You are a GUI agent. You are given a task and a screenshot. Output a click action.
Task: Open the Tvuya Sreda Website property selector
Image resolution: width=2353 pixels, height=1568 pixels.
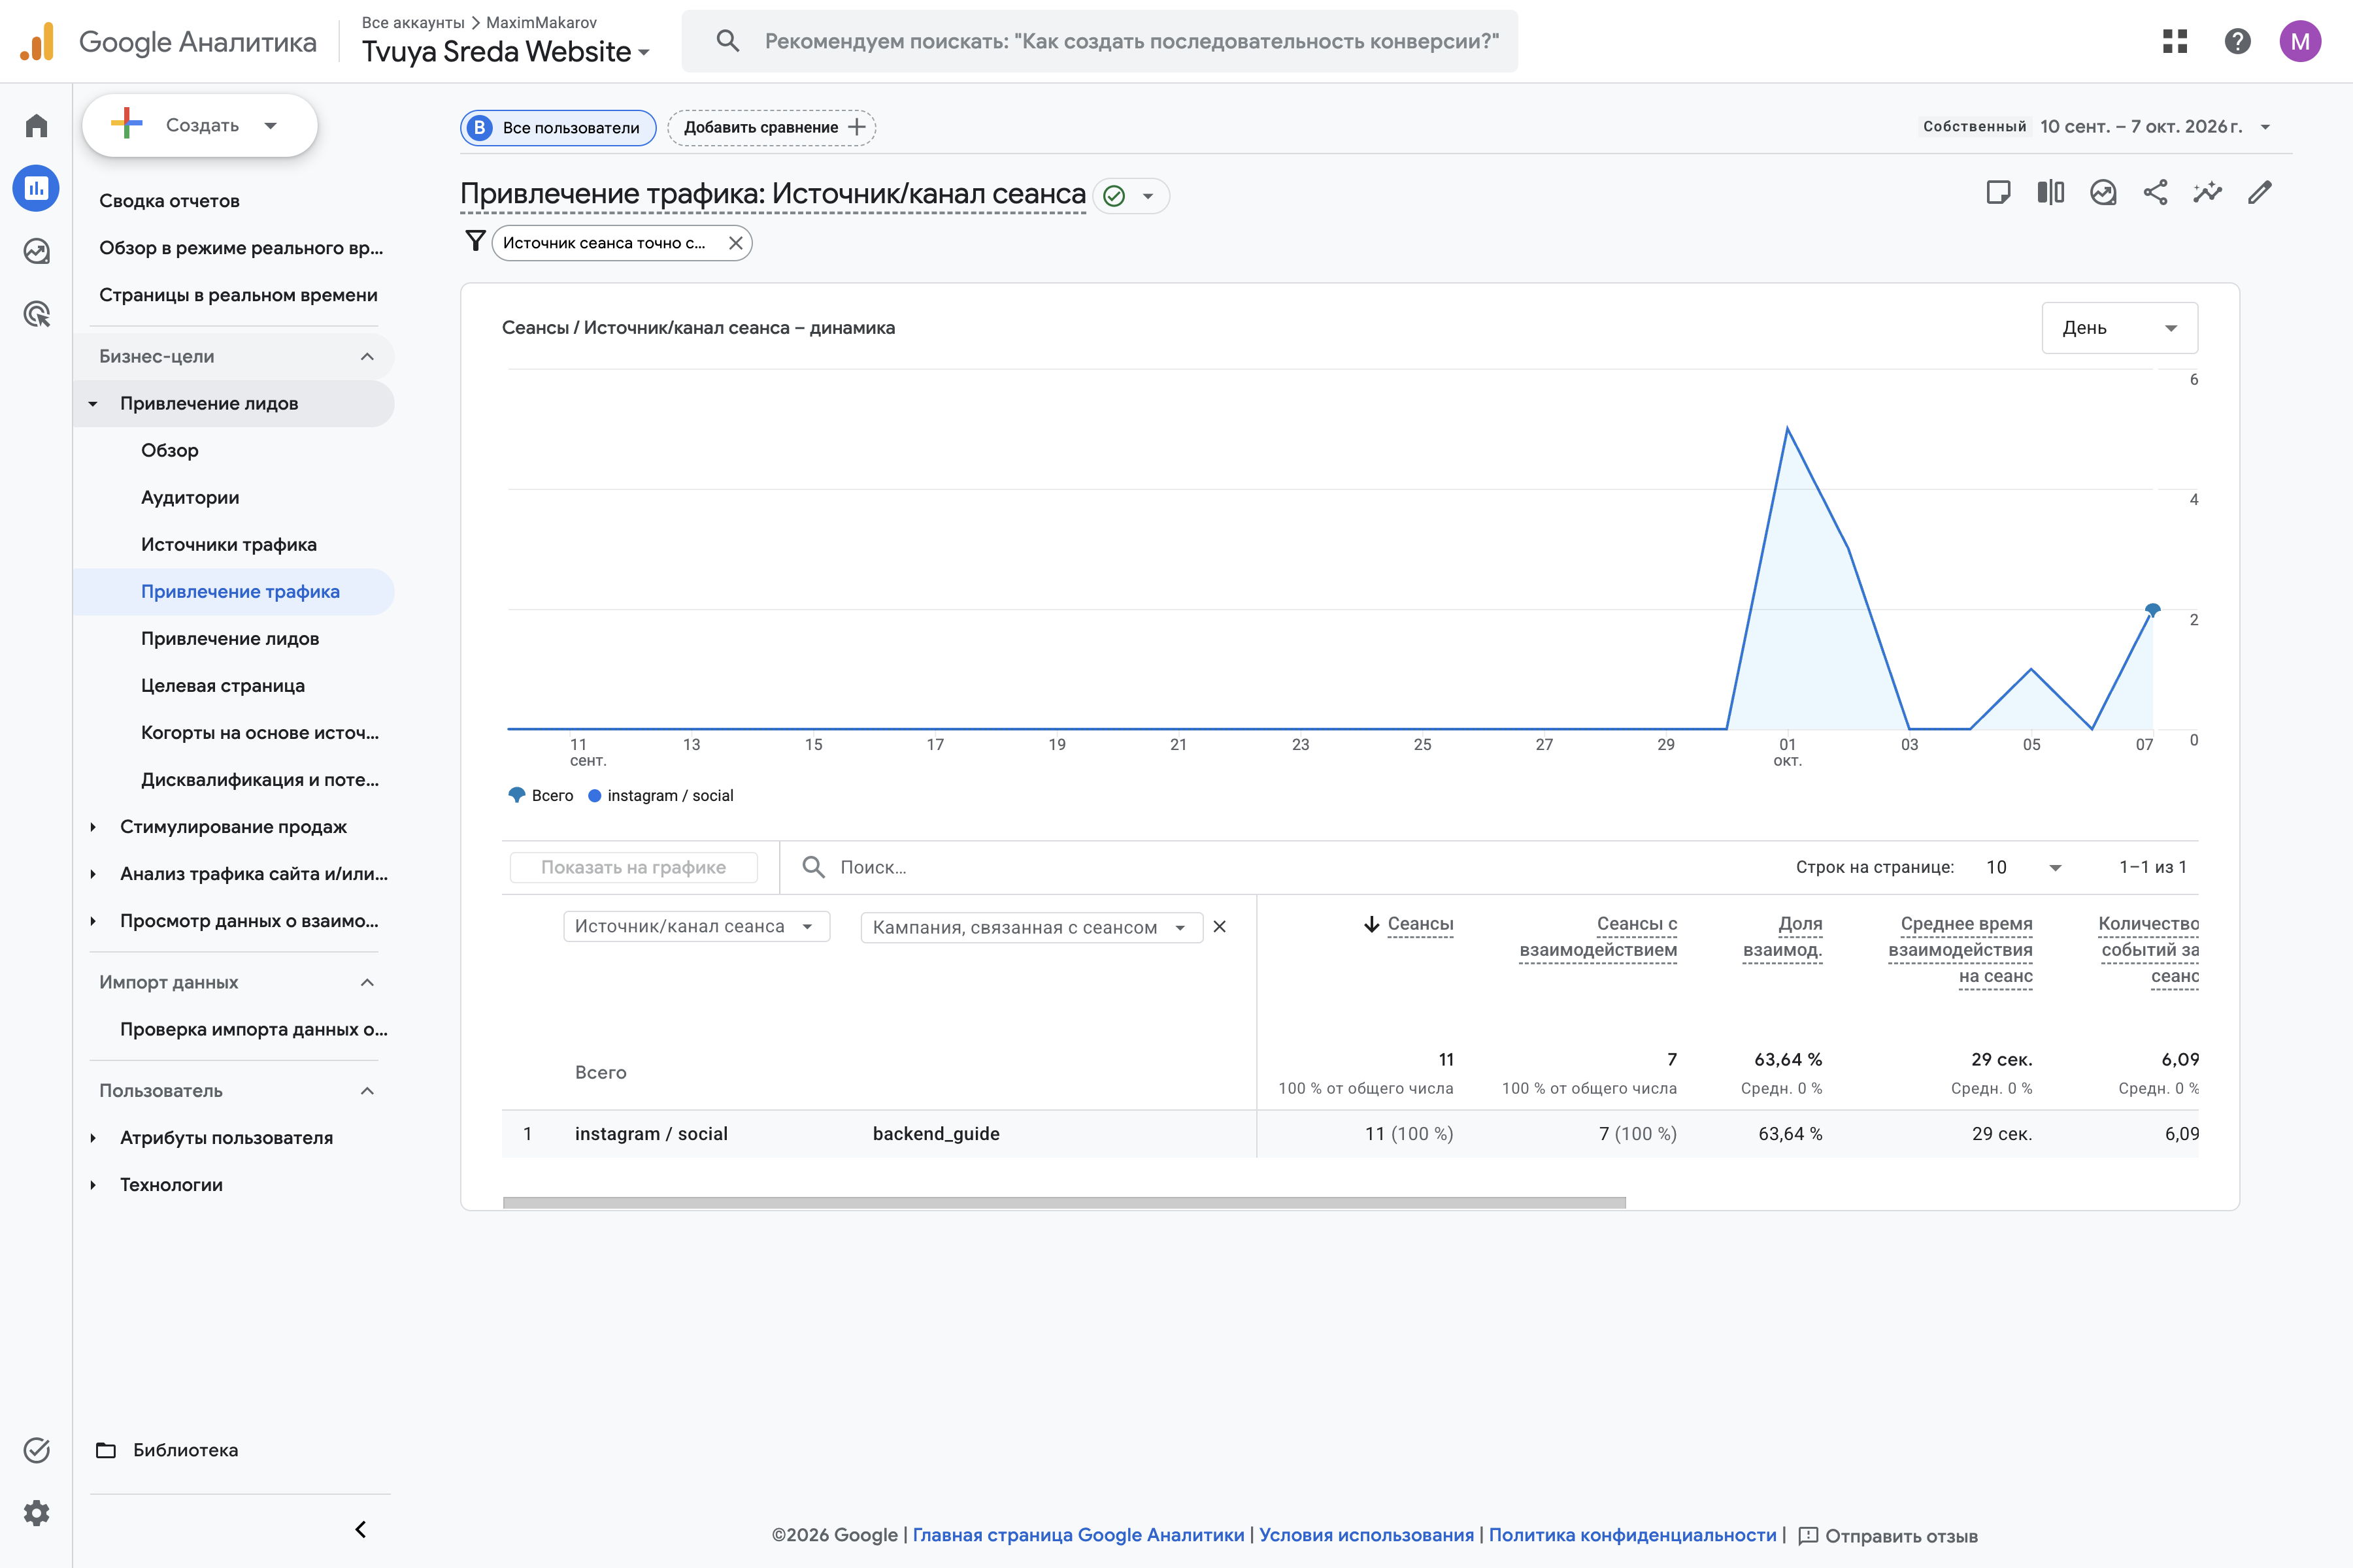(x=505, y=51)
